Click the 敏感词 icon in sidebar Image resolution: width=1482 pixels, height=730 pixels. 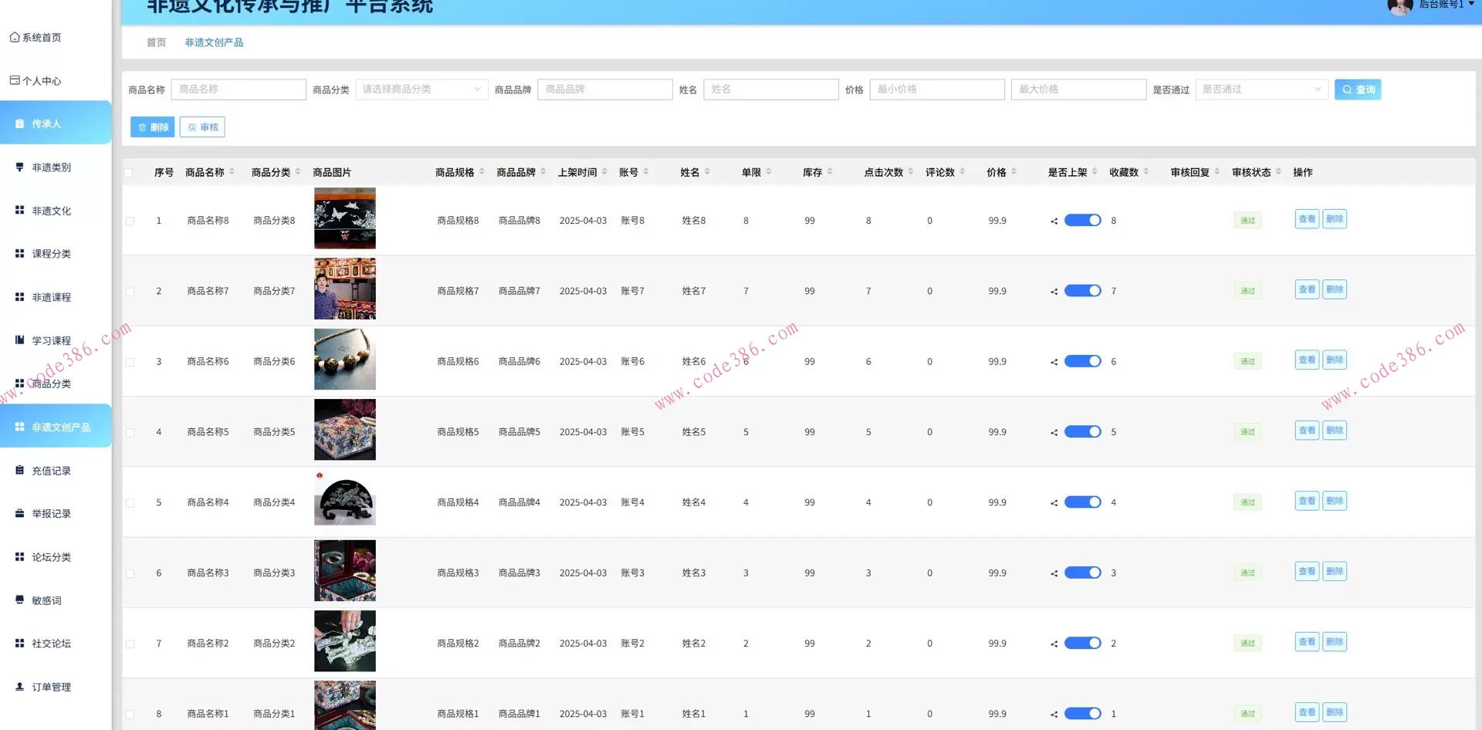[x=19, y=600]
